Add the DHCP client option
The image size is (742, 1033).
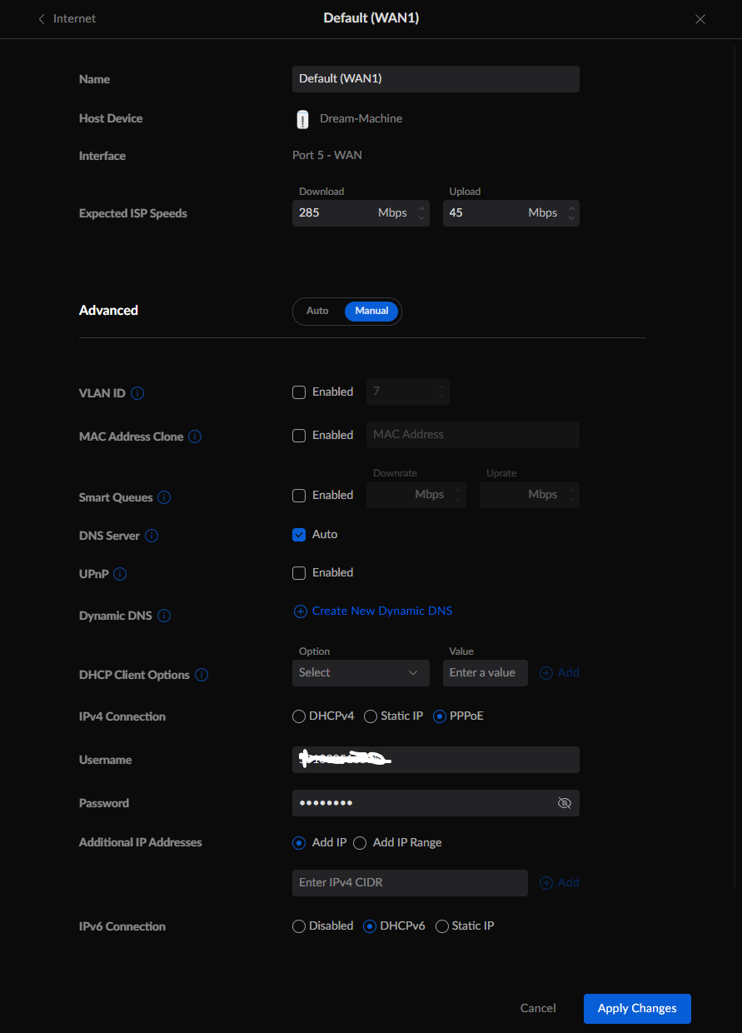pyautogui.click(x=560, y=672)
